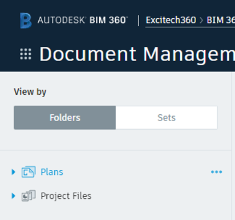Click the View by label
The height and width of the screenshot is (220, 235).
(x=30, y=92)
